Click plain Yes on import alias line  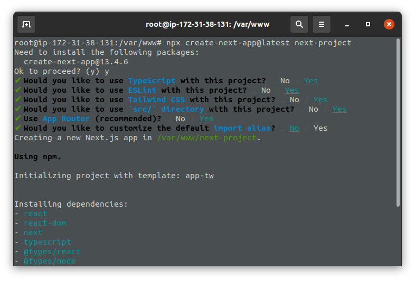click(320, 128)
